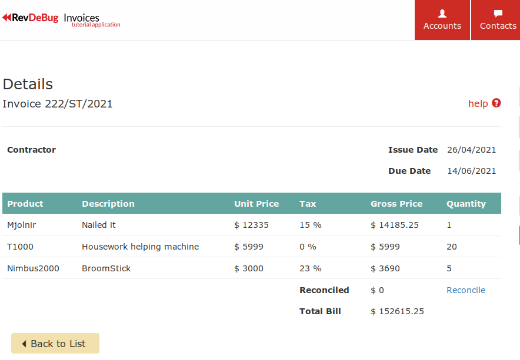The image size is (520, 360).
Task: Click the 0 % tax value
Action: [x=308, y=247]
